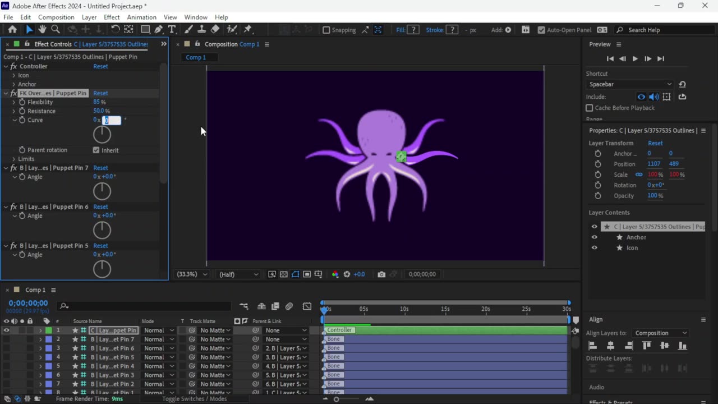Click the Play button in Preview panel
This screenshot has width=718, height=404.
(635, 58)
